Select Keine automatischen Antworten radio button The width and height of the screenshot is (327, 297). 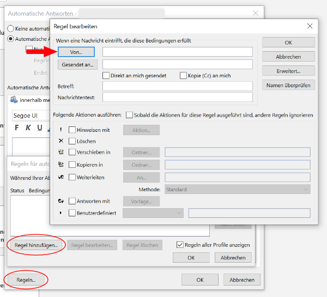click(11, 28)
